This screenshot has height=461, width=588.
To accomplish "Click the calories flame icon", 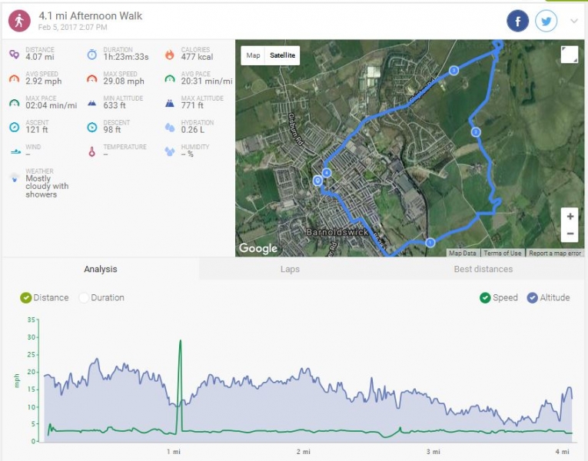I will pyautogui.click(x=170, y=55).
